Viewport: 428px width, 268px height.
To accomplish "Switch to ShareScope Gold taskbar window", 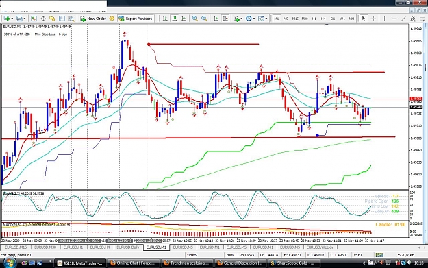I will [292, 263].
